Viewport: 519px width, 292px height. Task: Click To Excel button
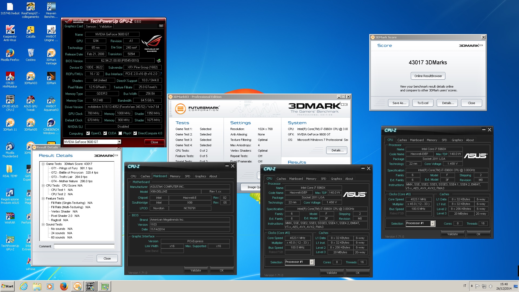423,103
